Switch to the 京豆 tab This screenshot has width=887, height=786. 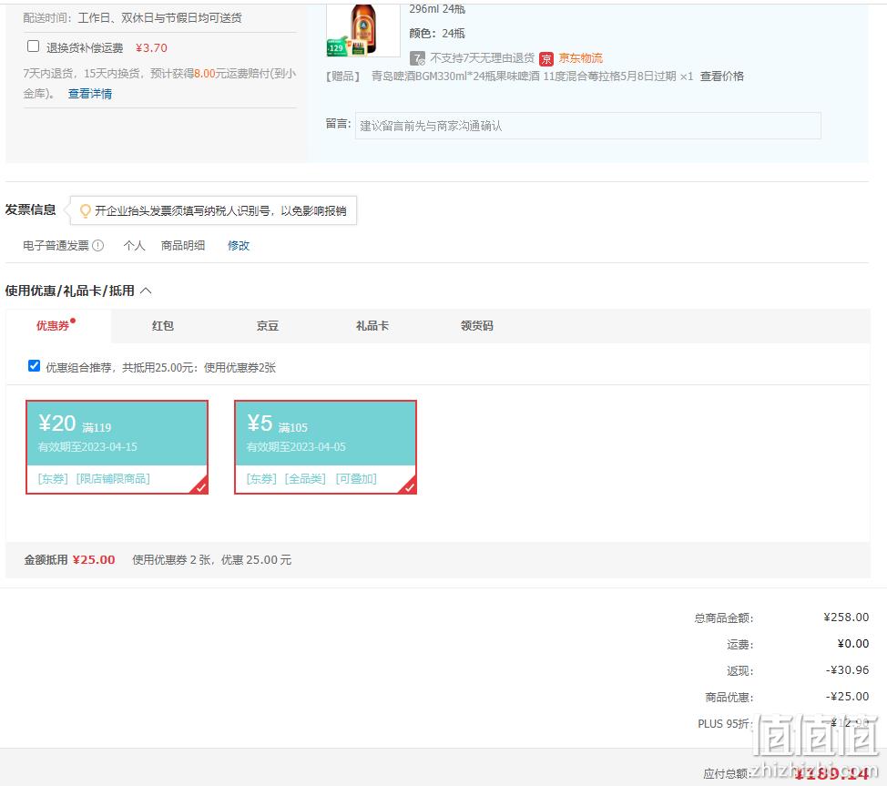(x=268, y=326)
